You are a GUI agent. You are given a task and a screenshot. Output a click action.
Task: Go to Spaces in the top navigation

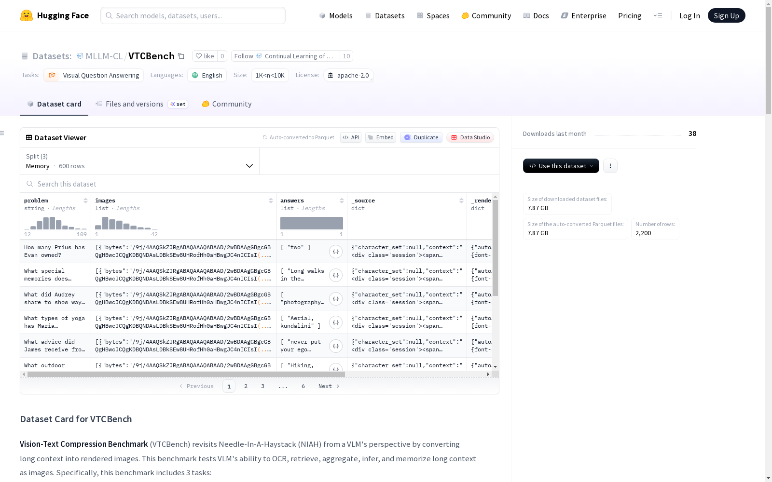(433, 15)
